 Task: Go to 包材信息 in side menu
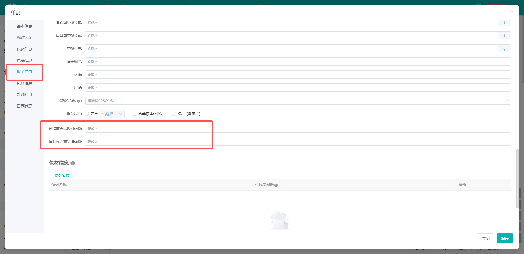[x=25, y=83]
